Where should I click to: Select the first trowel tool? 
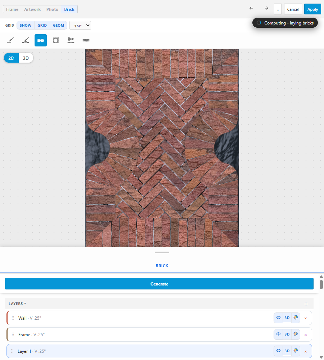10,40
